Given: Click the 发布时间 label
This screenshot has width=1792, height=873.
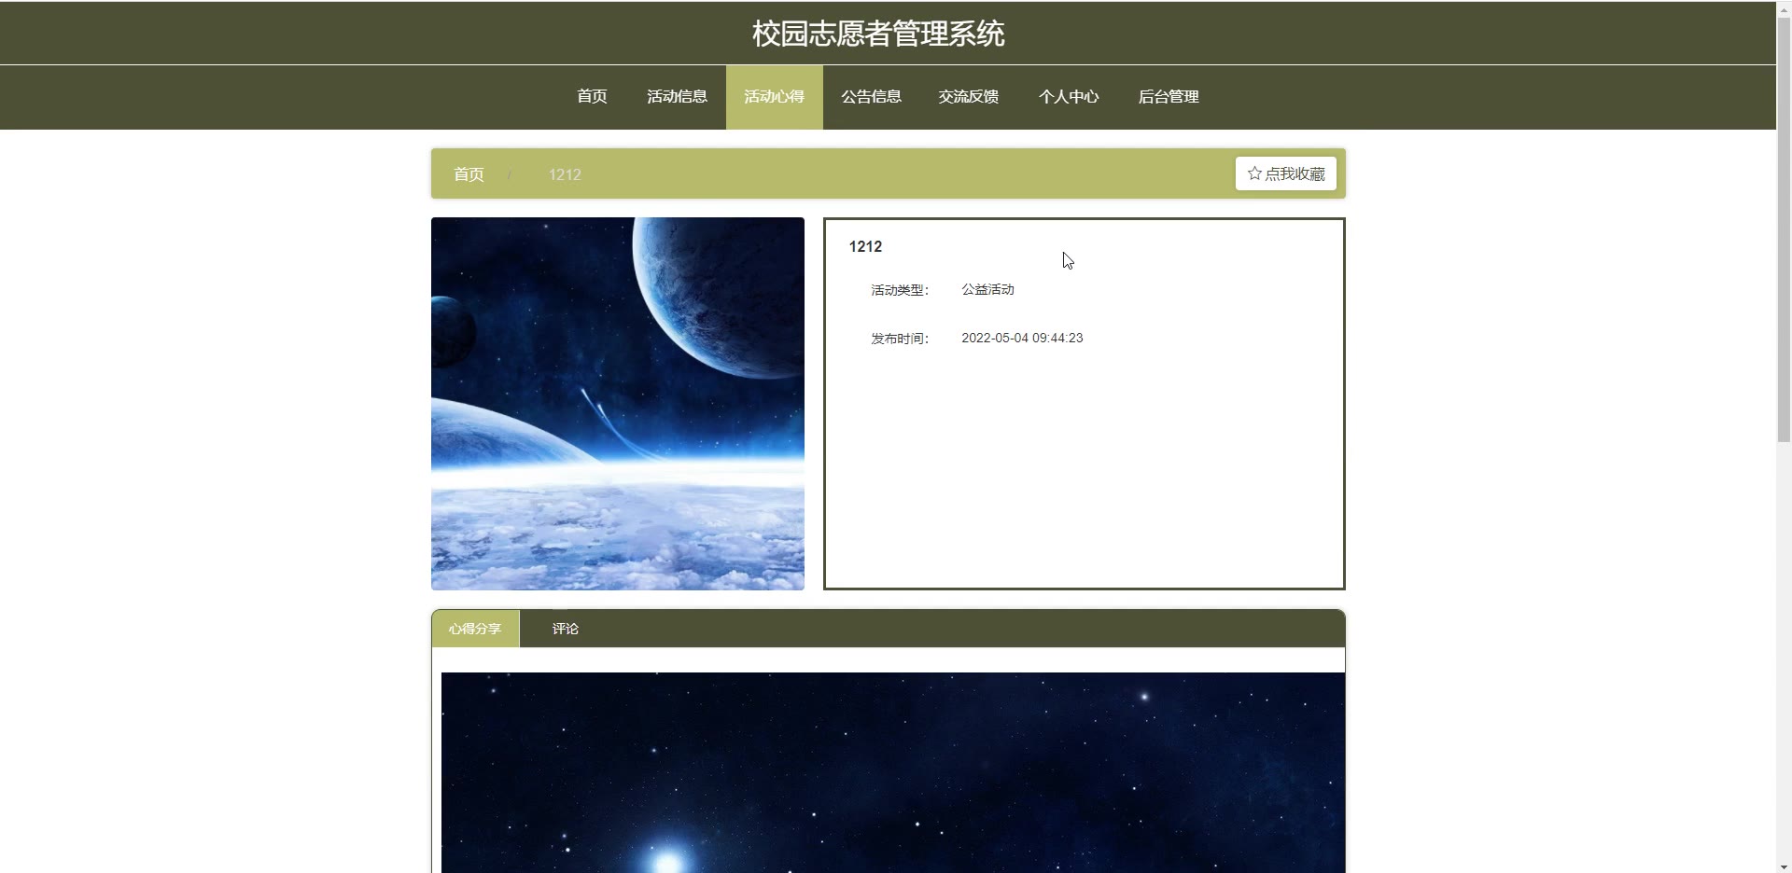Looking at the screenshot, I should (x=900, y=339).
